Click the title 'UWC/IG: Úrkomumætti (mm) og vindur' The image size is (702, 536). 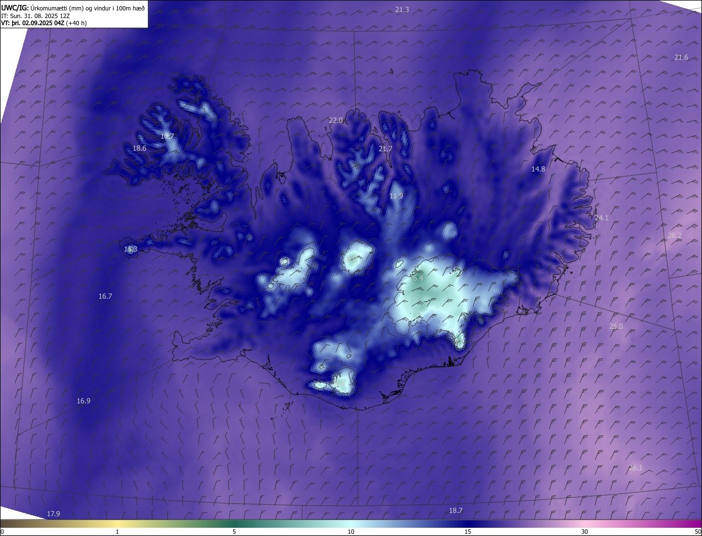point(73,8)
